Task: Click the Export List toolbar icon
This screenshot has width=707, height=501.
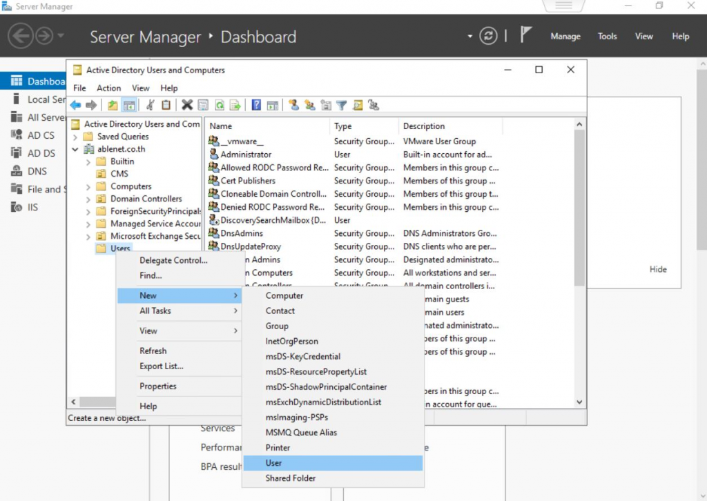Action: click(x=235, y=105)
